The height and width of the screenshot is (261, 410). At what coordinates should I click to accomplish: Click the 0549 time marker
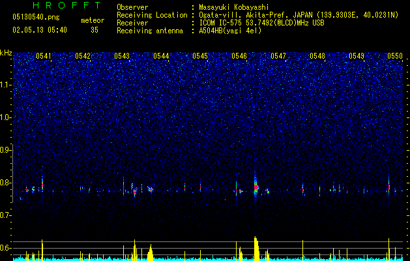tap(357, 56)
